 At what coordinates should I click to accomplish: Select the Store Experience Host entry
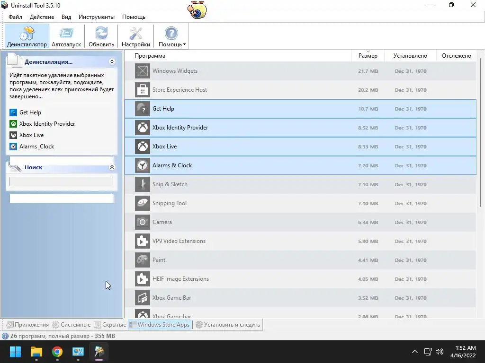pos(180,90)
